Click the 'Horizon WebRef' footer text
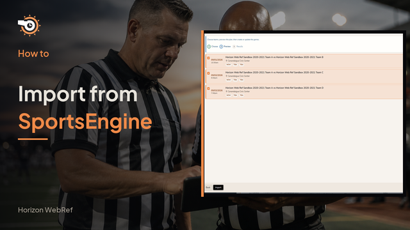The height and width of the screenshot is (230, 410). pos(45,210)
